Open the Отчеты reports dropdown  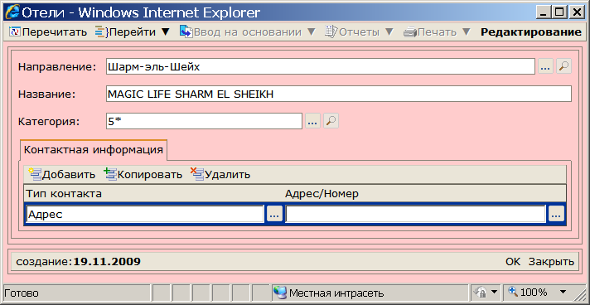click(x=389, y=32)
